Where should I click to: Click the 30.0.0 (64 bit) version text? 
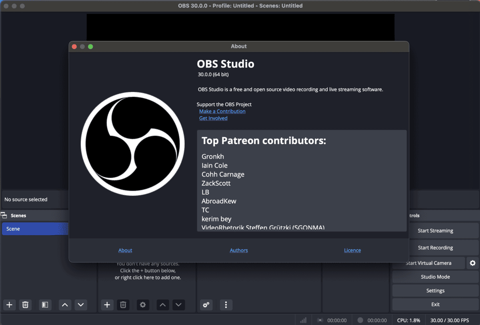coord(213,74)
